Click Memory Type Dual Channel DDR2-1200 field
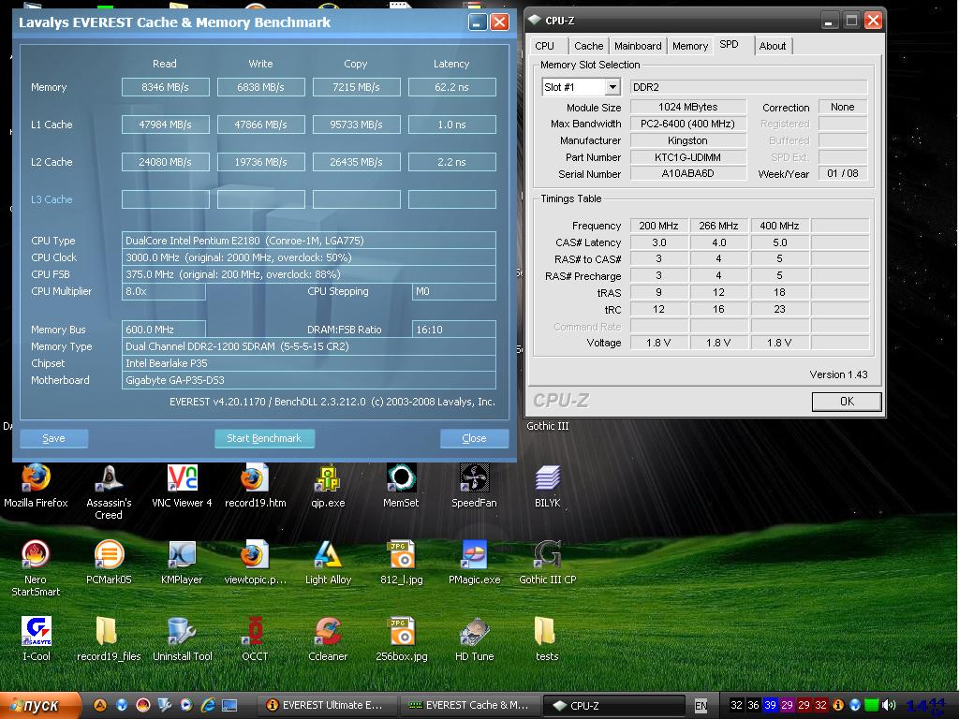Screen dimensions: 959x719 [x=308, y=346]
